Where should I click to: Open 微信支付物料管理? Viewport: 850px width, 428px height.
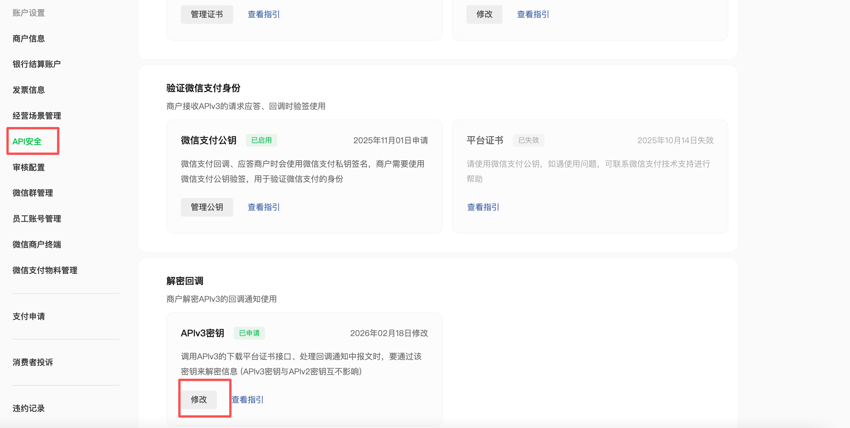pos(45,270)
